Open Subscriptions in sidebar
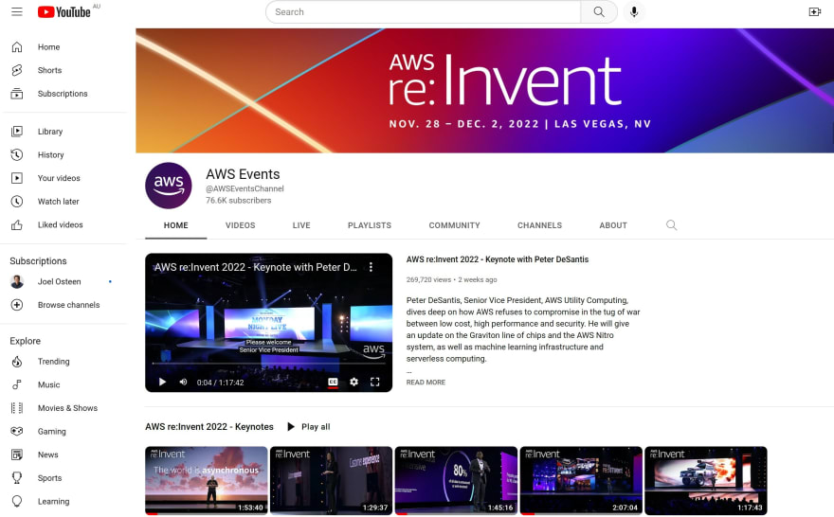The image size is (834, 517). (x=63, y=94)
